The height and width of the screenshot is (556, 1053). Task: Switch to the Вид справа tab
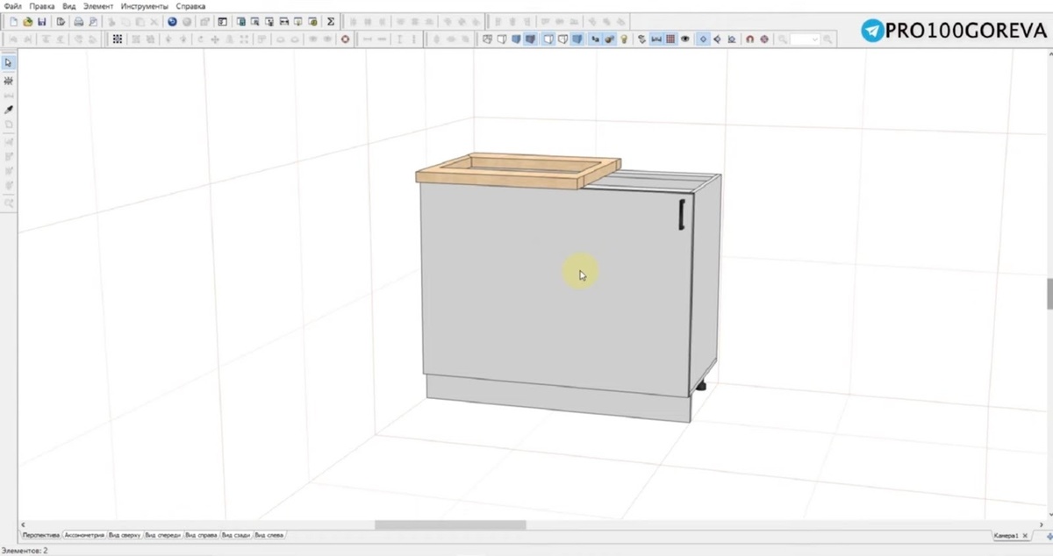201,535
